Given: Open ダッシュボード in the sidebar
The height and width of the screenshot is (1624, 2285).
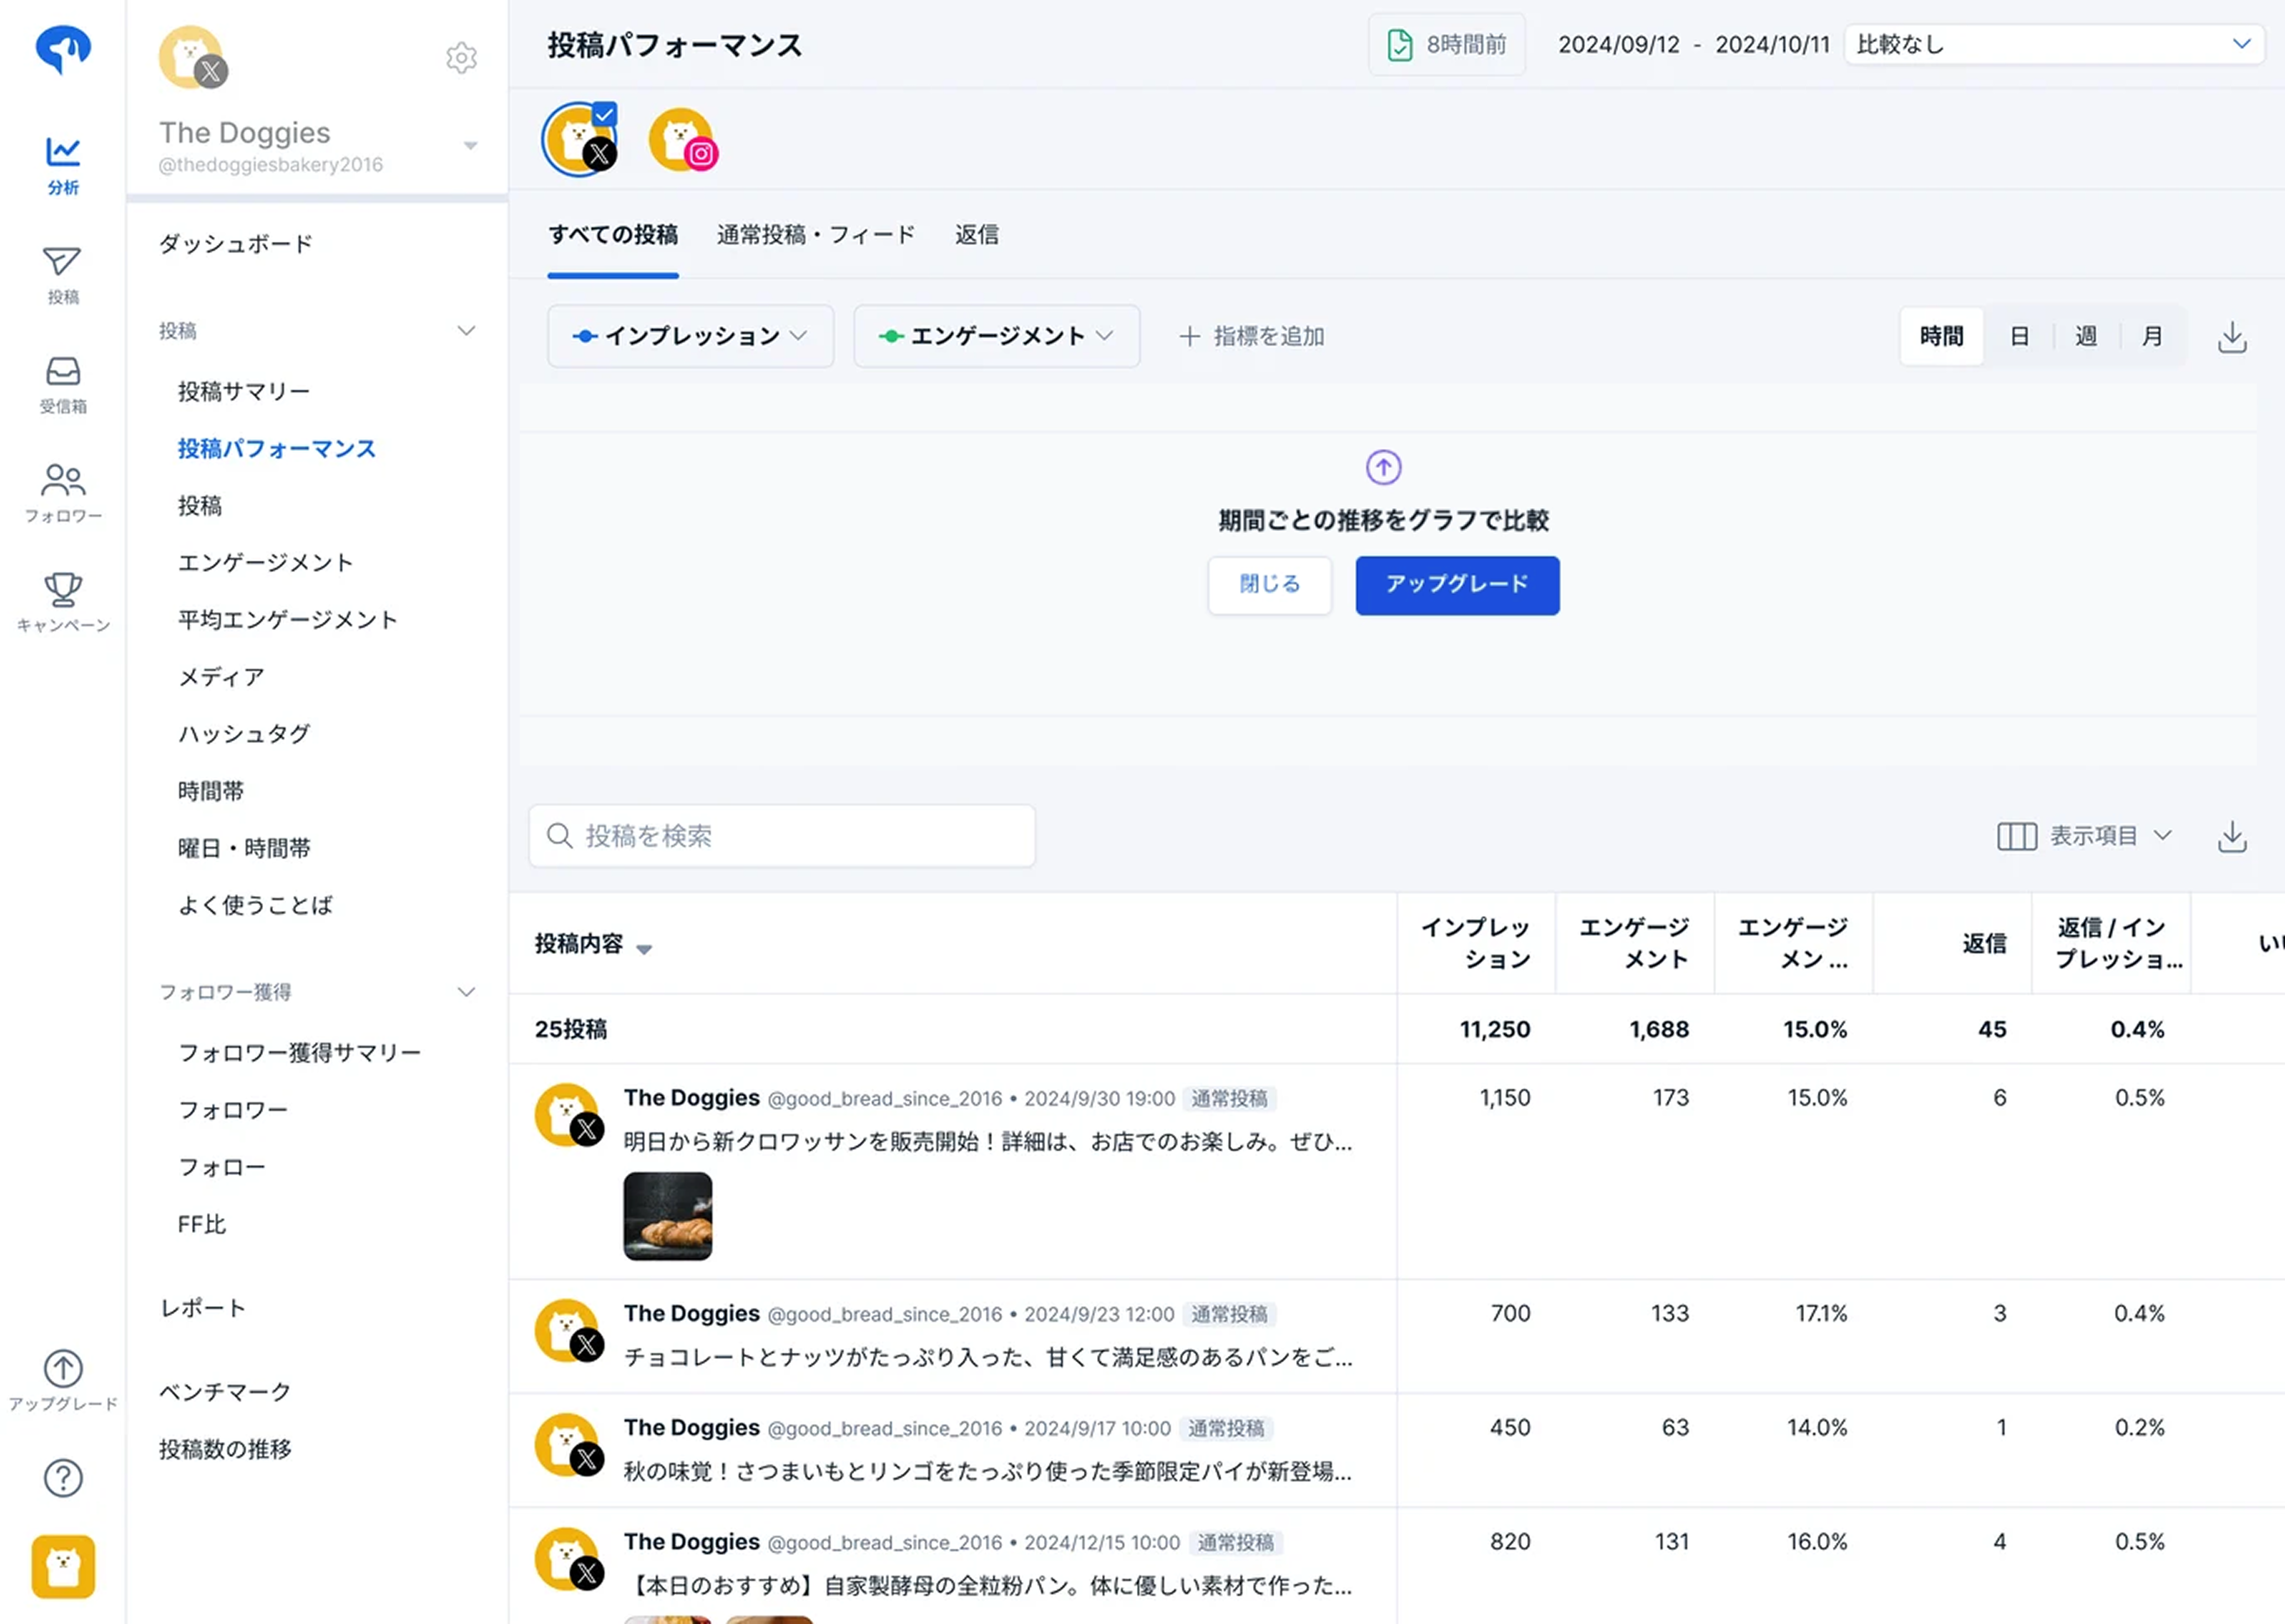Looking at the screenshot, I should (x=236, y=244).
